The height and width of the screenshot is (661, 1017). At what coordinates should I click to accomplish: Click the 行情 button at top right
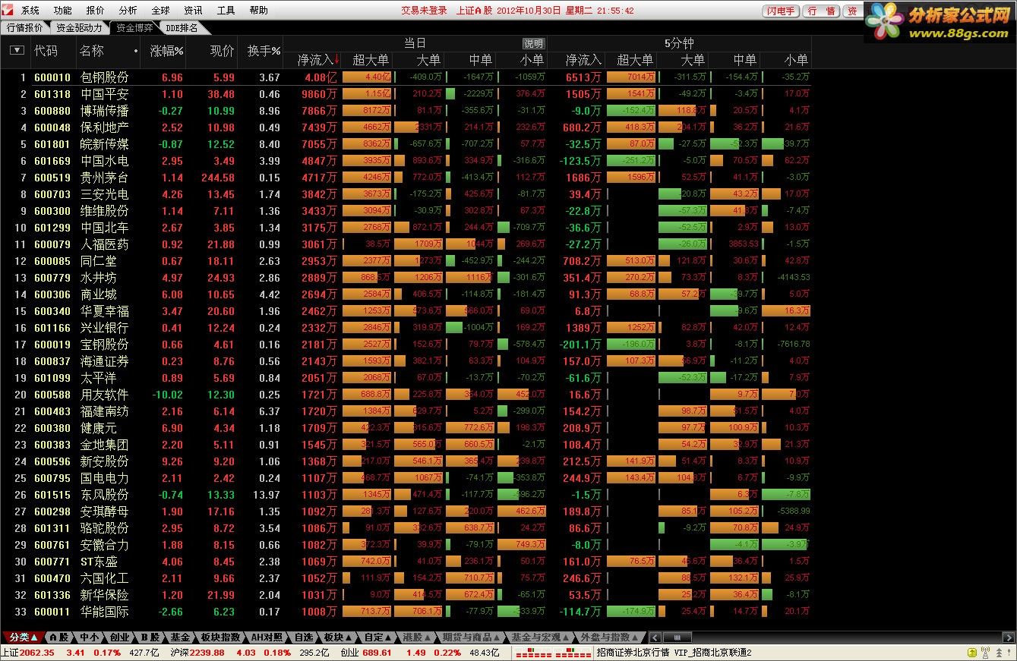[821, 11]
